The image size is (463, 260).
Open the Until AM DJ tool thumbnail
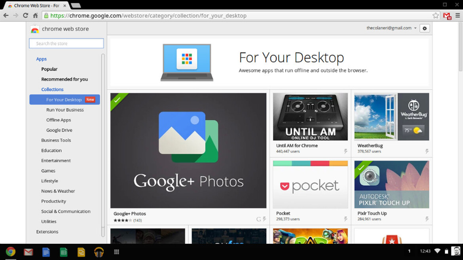pos(310,117)
